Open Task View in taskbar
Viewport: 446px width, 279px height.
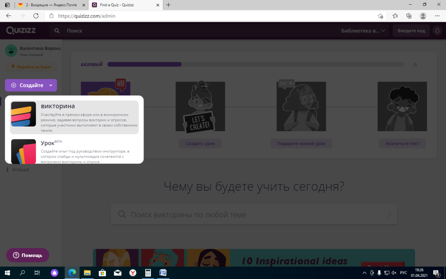37,273
